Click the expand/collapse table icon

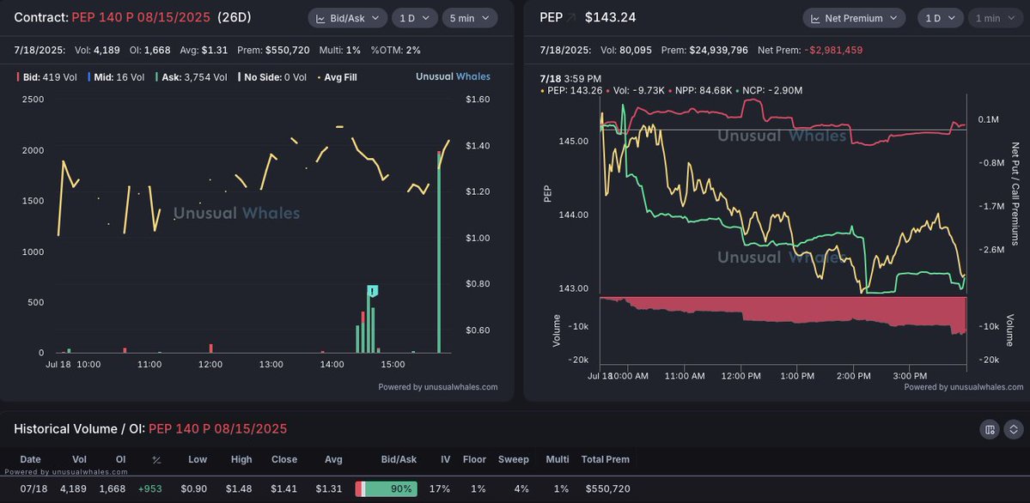coord(1014,429)
